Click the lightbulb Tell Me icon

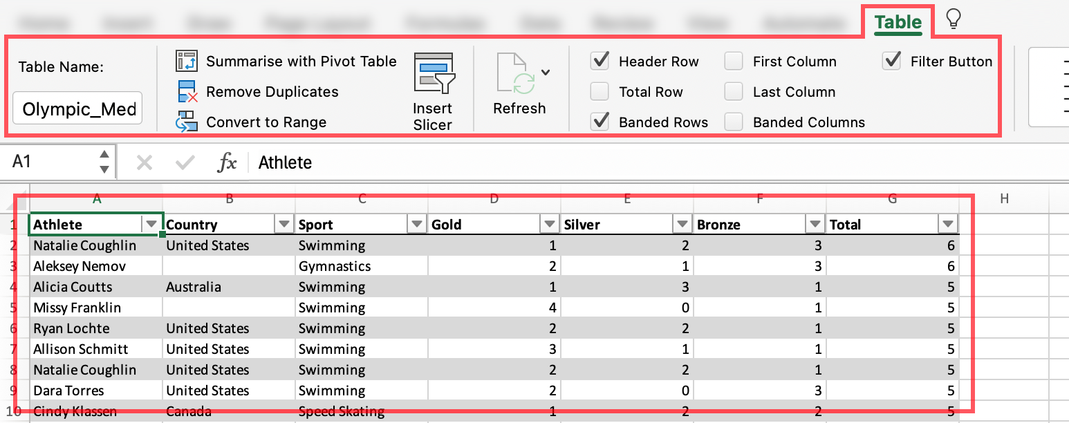tap(952, 20)
